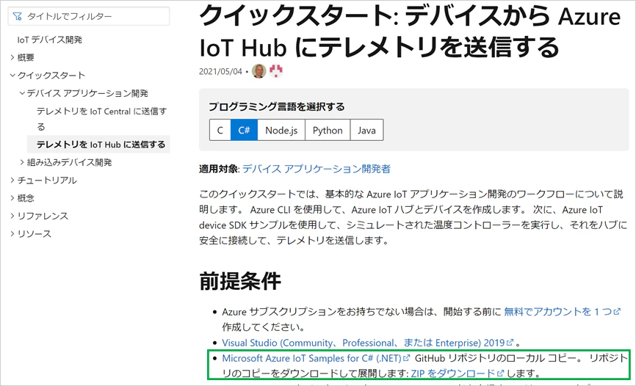Switch language tab to C
636x386 pixels.
[x=220, y=130]
